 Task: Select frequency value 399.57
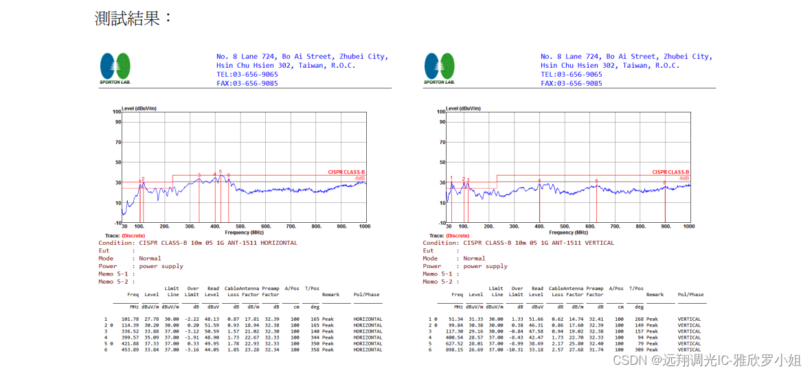pyautogui.click(x=131, y=337)
